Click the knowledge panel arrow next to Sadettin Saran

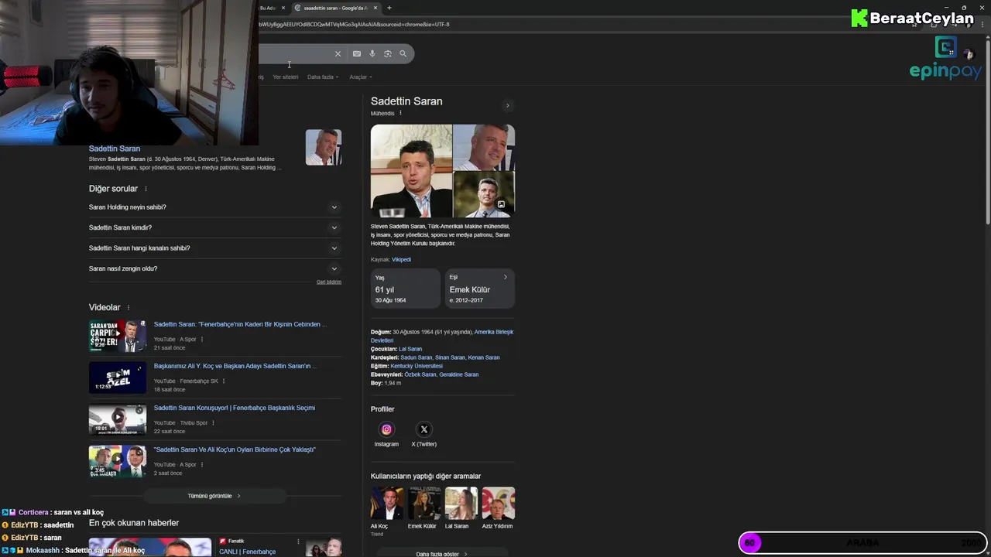(508, 105)
